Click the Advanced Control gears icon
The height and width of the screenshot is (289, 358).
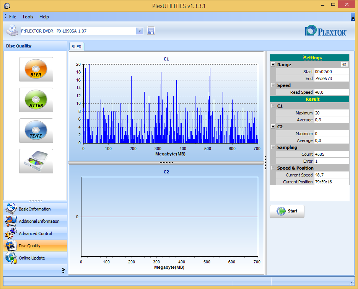tap(11, 233)
